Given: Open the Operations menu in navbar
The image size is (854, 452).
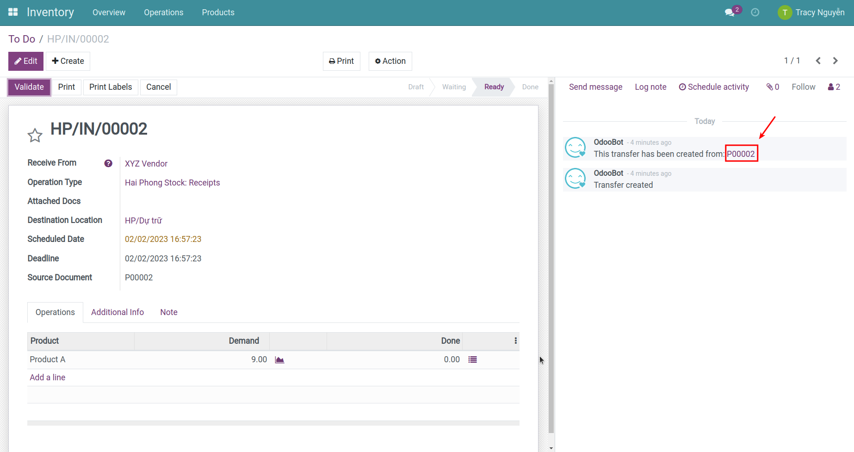Looking at the screenshot, I should (163, 12).
